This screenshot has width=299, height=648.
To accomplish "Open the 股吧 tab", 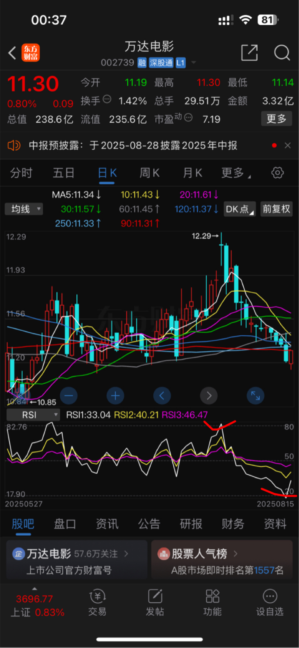I will (x=23, y=524).
